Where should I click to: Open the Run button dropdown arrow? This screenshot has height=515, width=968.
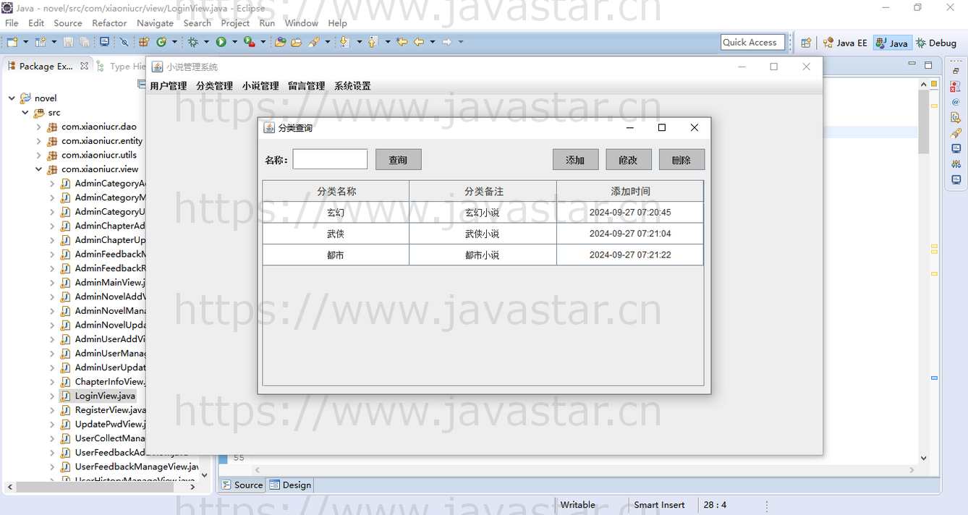click(234, 42)
